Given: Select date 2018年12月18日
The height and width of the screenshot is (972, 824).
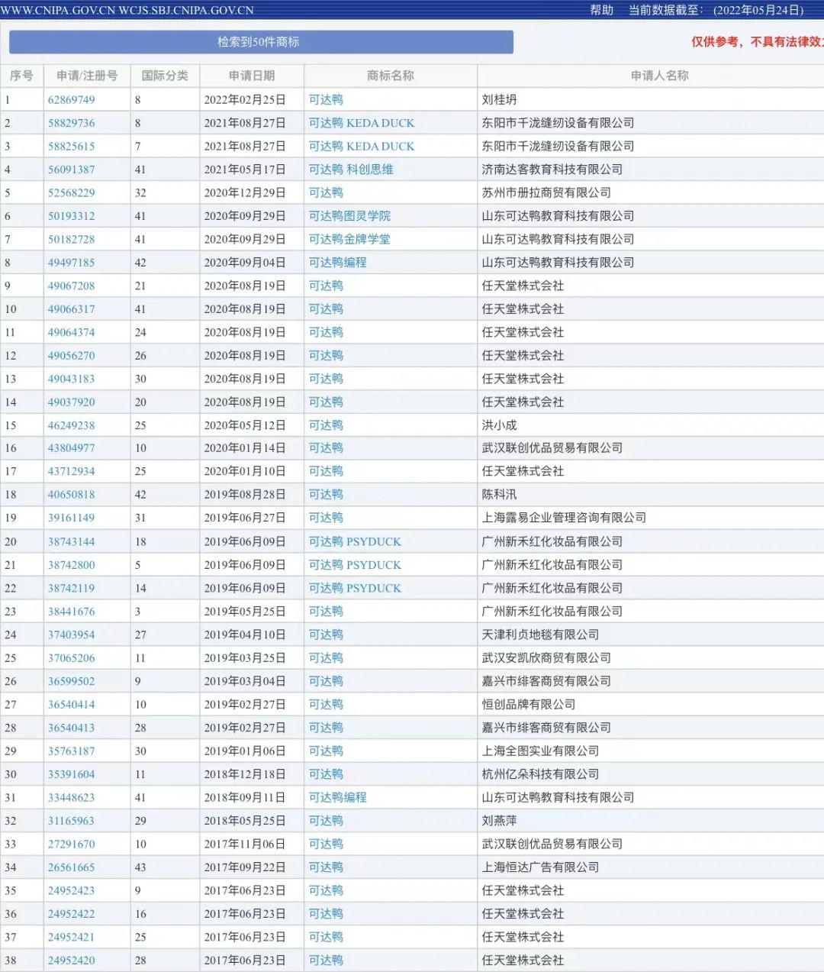Looking at the screenshot, I should [x=245, y=774].
